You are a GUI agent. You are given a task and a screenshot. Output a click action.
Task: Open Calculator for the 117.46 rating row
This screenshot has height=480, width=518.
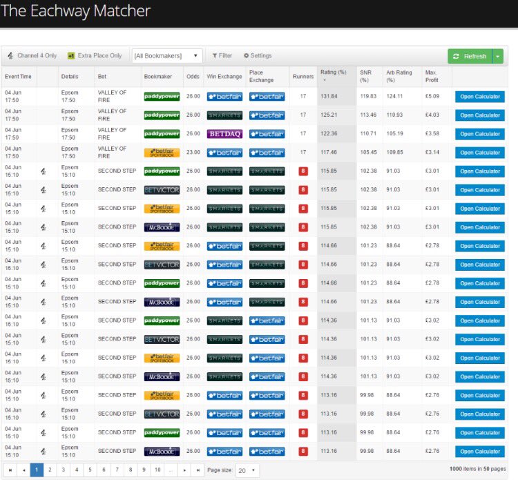point(480,153)
